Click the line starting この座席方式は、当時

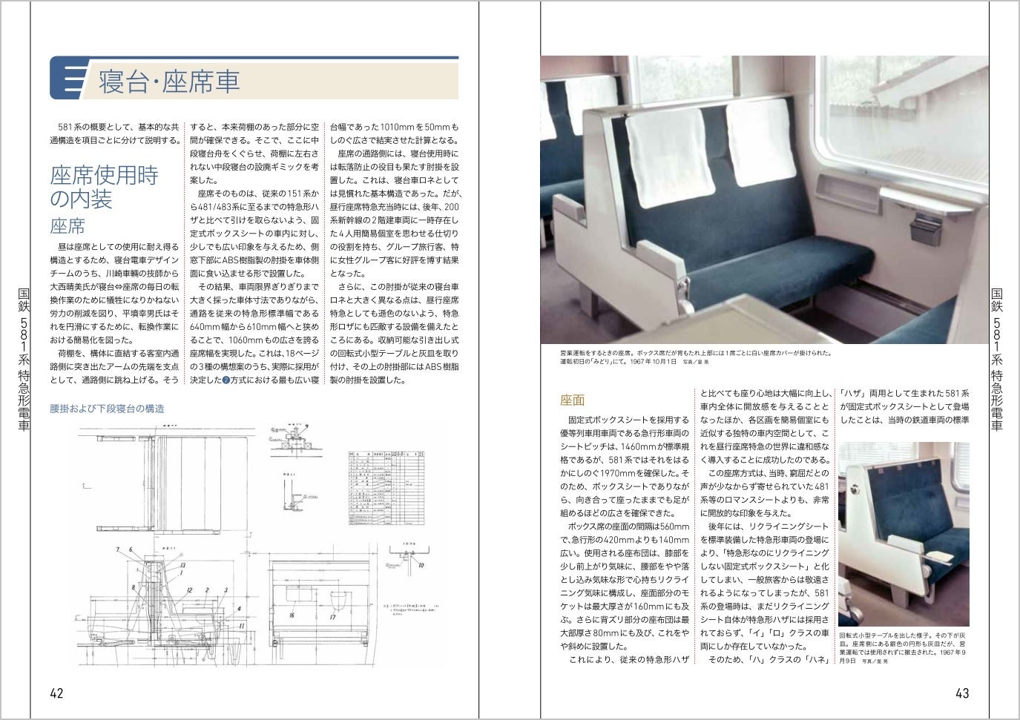(x=769, y=473)
